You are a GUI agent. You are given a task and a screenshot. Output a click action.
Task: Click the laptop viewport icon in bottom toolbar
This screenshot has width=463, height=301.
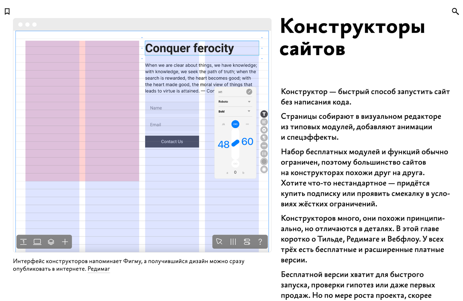(x=37, y=242)
